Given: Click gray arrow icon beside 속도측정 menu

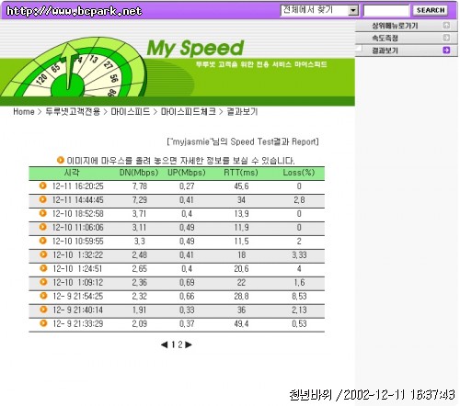Looking at the screenshot, I should [x=446, y=38].
